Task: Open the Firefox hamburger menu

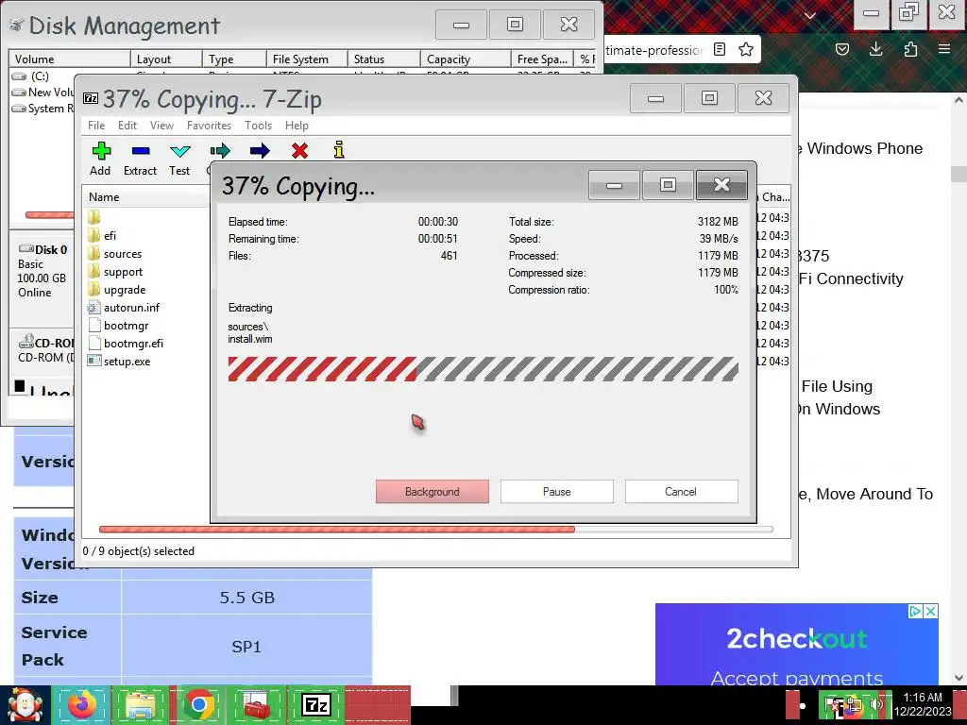Action: pyautogui.click(x=944, y=49)
